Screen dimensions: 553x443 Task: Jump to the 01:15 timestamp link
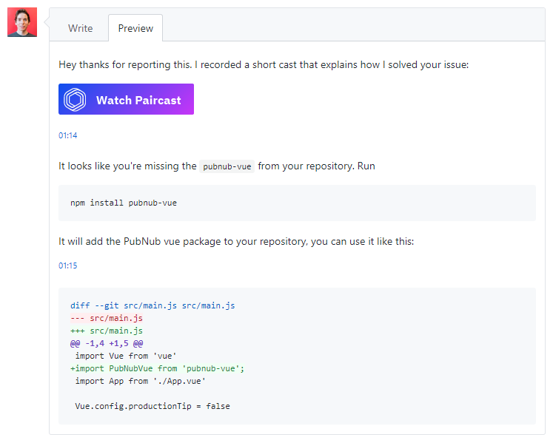pos(67,266)
